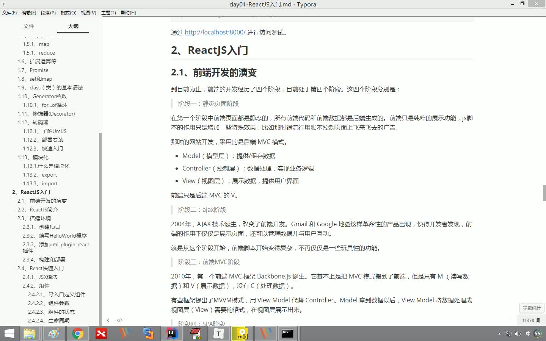Viewport: 546px width, 341px height.
Task: Open File Explorer from taskbar
Action: click(x=30, y=333)
